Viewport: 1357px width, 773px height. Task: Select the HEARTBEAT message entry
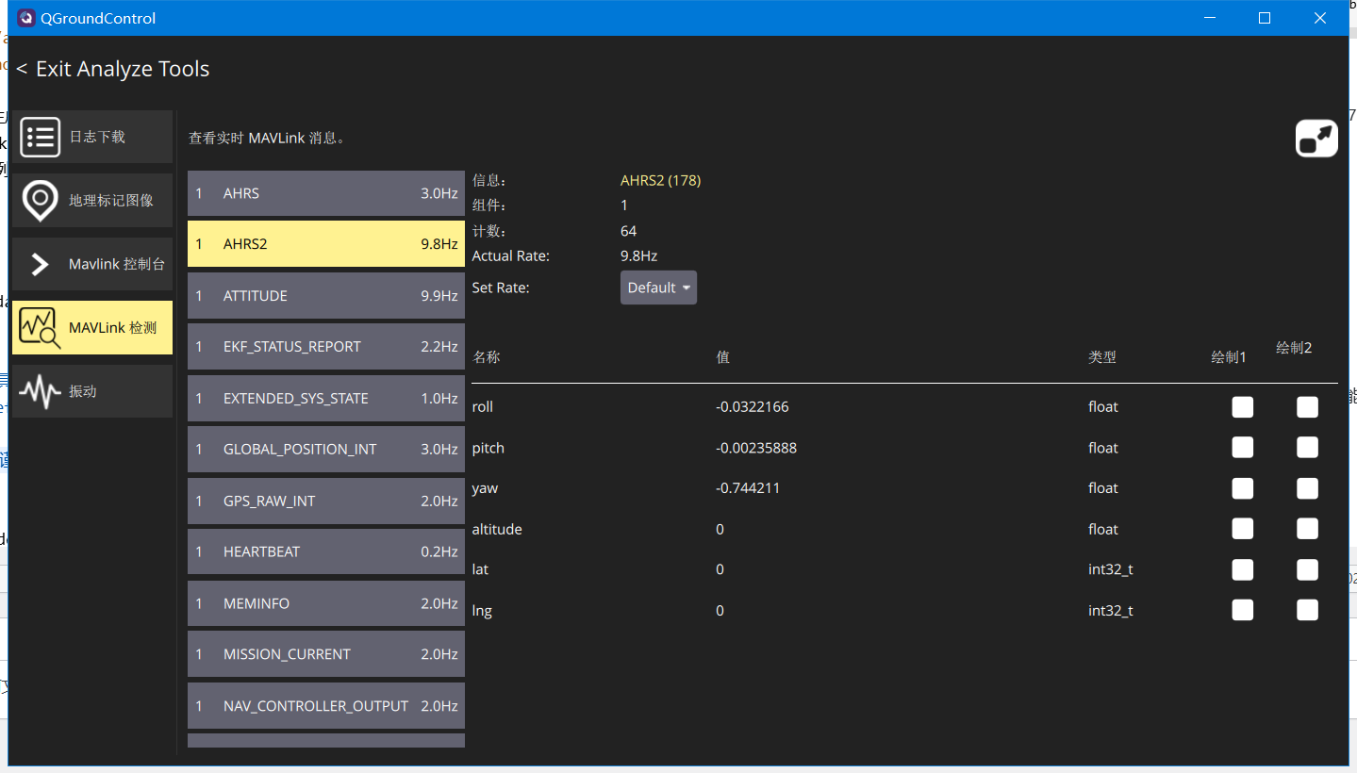click(x=326, y=551)
